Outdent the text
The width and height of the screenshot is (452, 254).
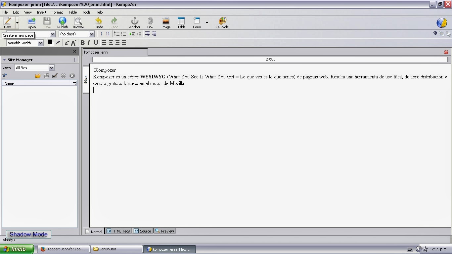click(x=139, y=34)
